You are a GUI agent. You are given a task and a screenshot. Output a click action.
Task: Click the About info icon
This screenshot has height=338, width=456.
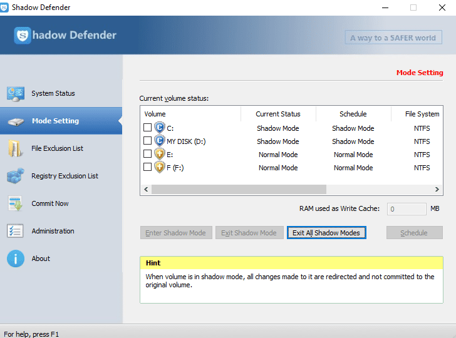[16, 259]
